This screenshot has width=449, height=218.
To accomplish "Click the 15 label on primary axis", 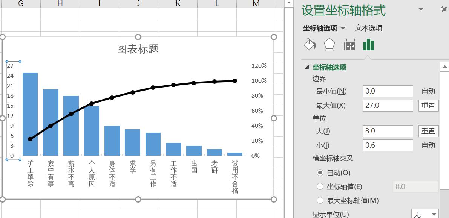I will (10, 106).
